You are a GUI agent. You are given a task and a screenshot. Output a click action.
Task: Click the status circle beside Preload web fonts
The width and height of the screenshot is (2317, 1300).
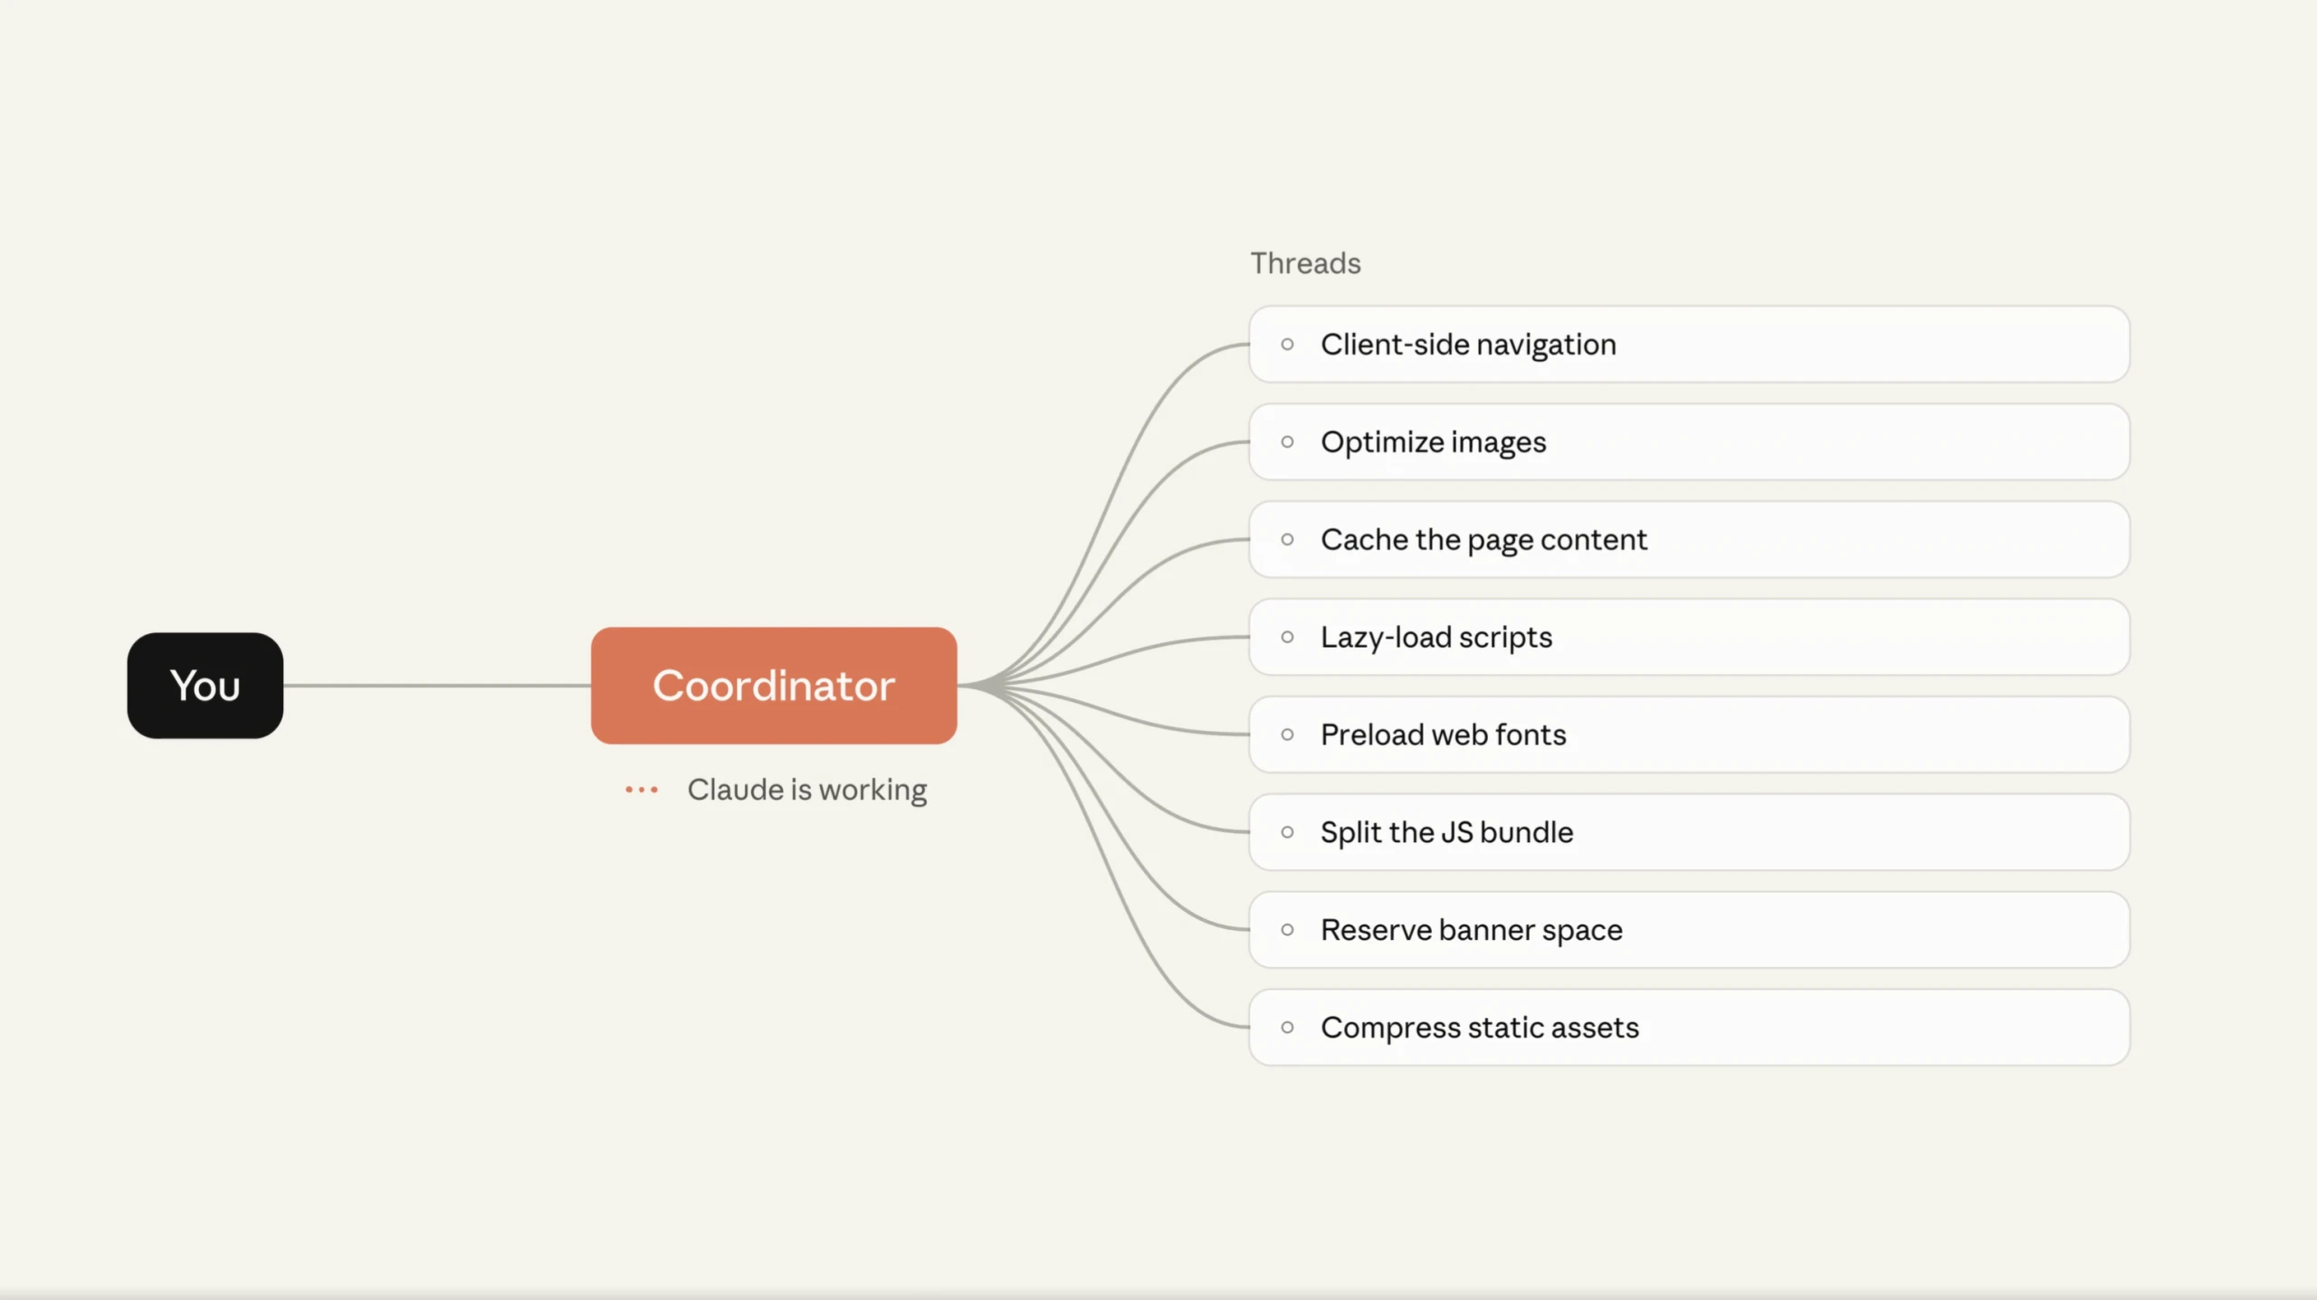click(x=1287, y=735)
